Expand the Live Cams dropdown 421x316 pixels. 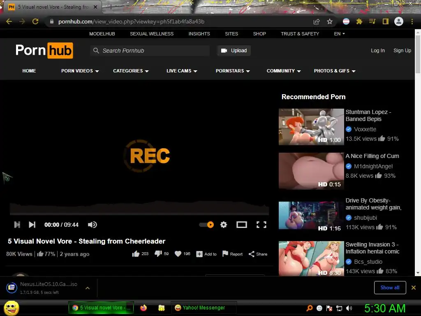(x=182, y=71)
